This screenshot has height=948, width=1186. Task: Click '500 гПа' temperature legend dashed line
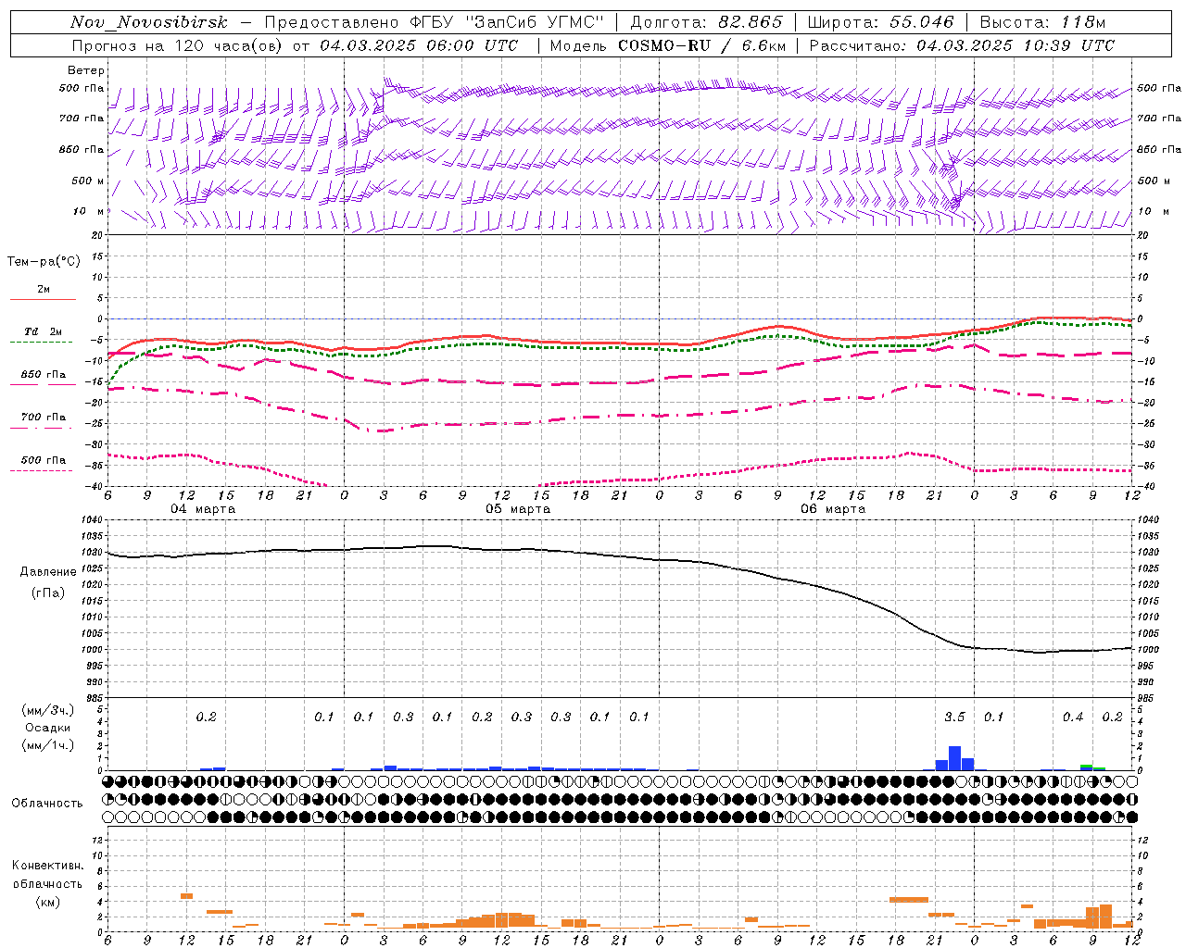click(x=41, y=470)
